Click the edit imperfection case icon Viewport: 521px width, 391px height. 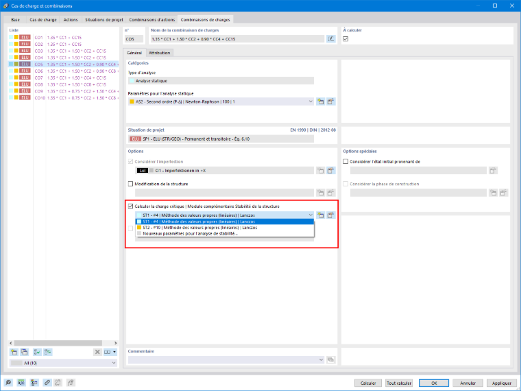click(330, 171)
